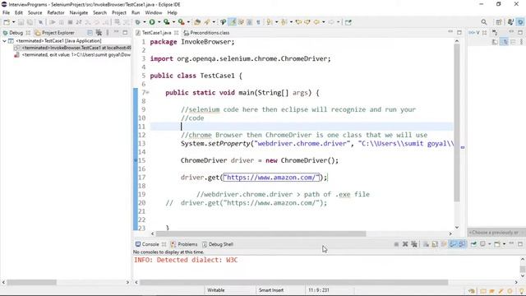Click the amazon.com URL string on line 17
526x296 pixels.
tap(271, 178)
